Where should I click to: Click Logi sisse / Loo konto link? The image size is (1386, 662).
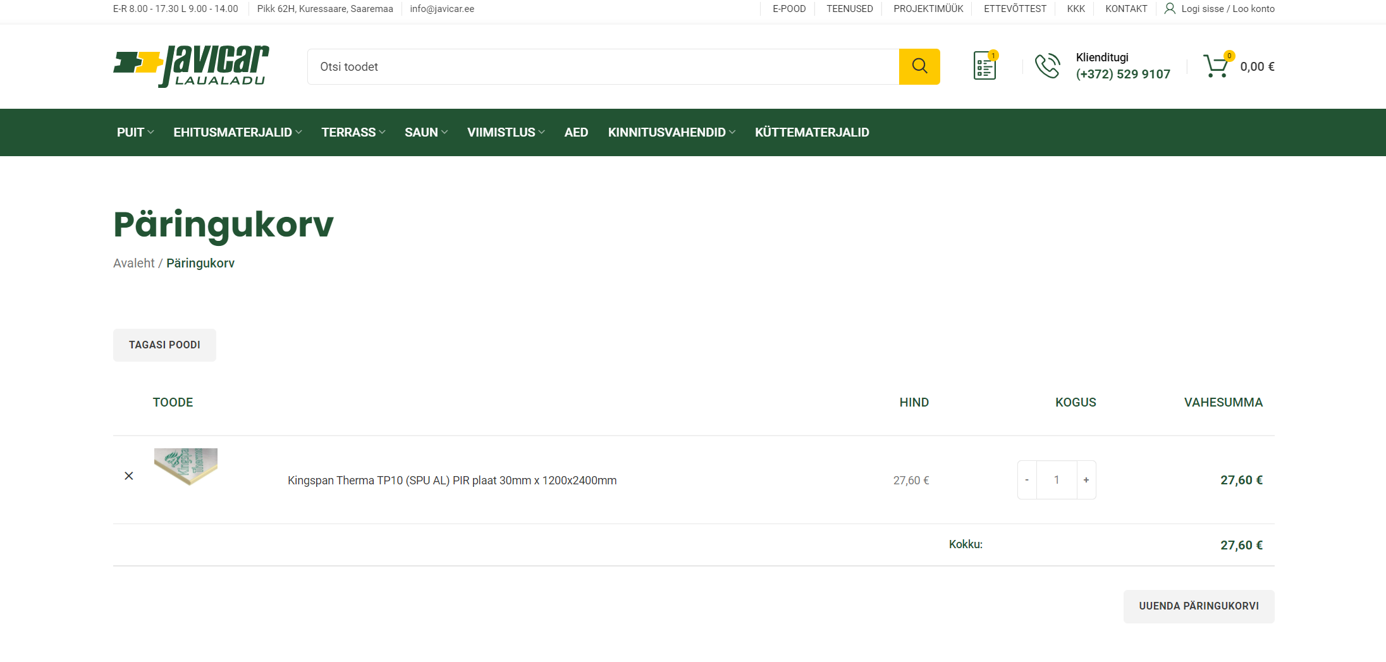1228,9
